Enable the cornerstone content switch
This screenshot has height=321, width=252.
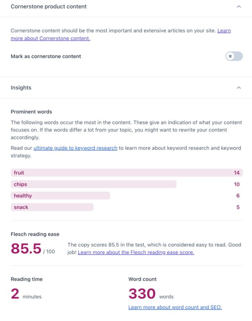coord(234,56)
